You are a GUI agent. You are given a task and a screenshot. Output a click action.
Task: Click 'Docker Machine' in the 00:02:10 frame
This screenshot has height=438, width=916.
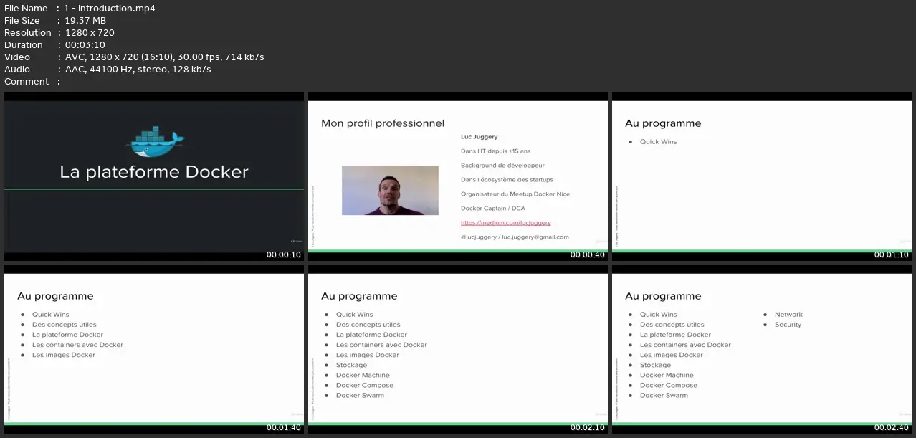pos(363,375)
